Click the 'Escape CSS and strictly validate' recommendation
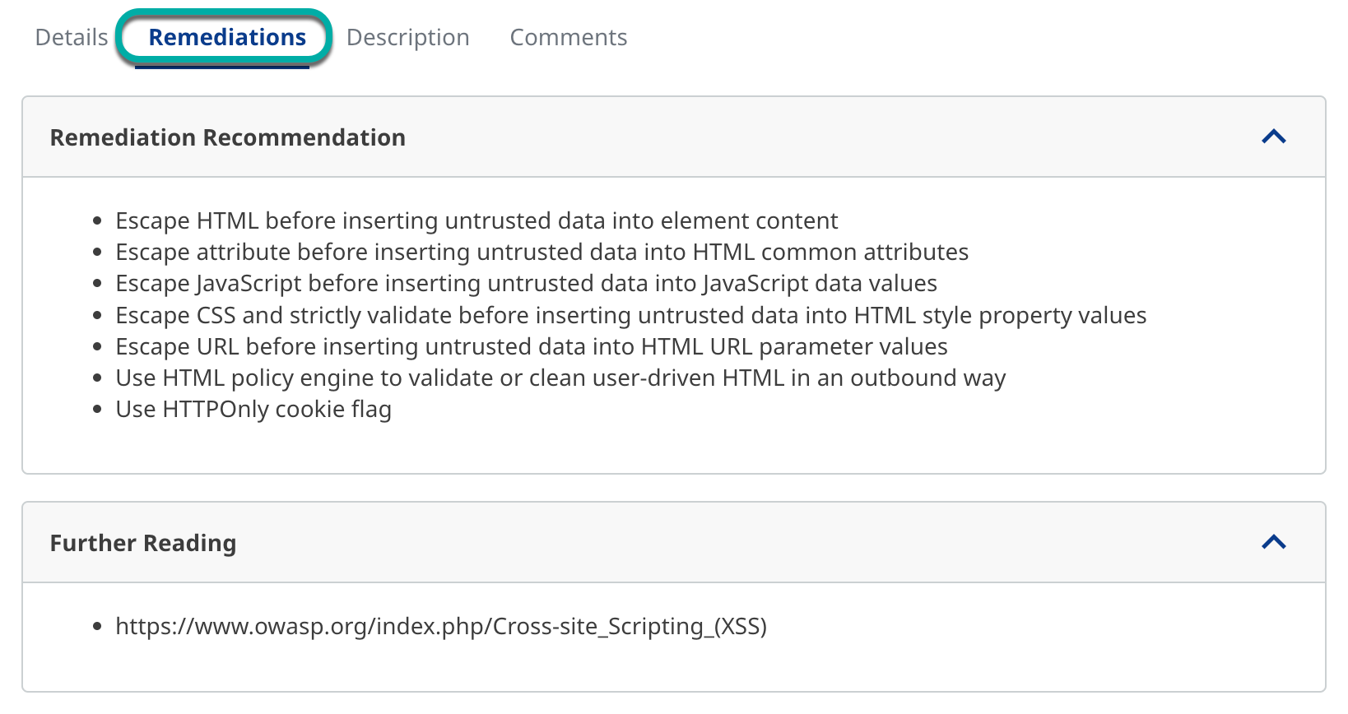The height and width of the screenshot is (714, 1348). [x=630, y=316]
